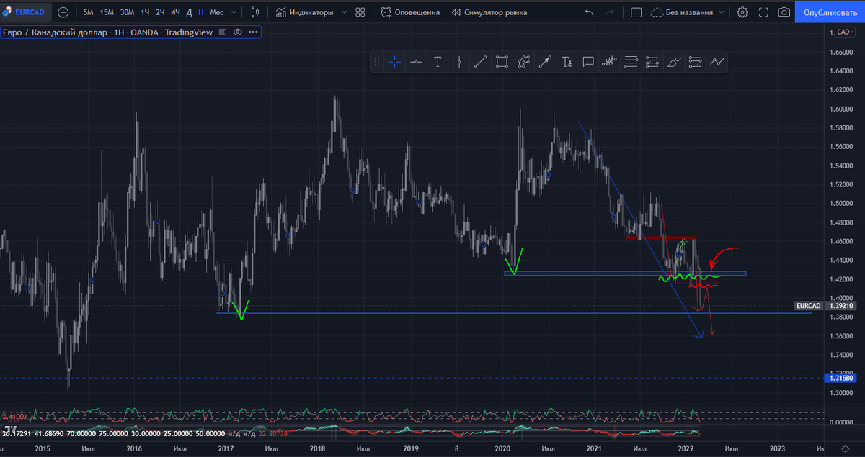
Task: Select the Text tool in drawing toolbar
Action: point(438,62)
